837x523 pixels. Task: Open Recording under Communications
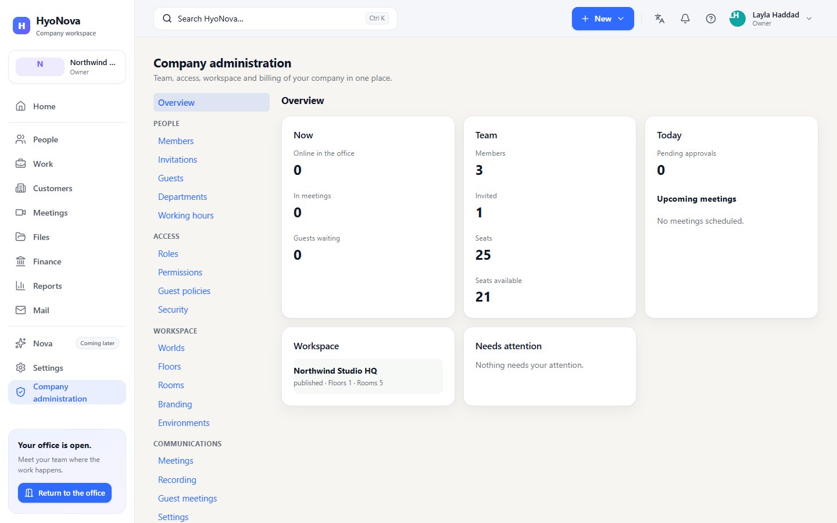(177, 480)
